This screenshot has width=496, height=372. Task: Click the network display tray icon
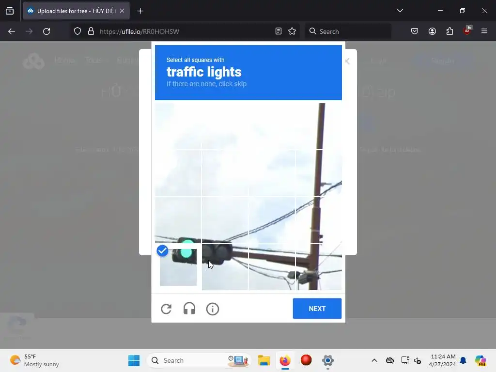pos(405,360)
